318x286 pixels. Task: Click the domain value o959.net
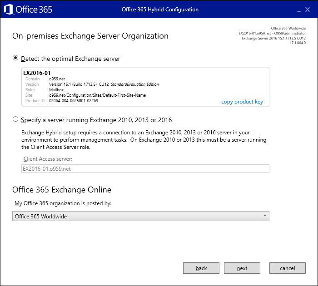[x=57, y=79]
